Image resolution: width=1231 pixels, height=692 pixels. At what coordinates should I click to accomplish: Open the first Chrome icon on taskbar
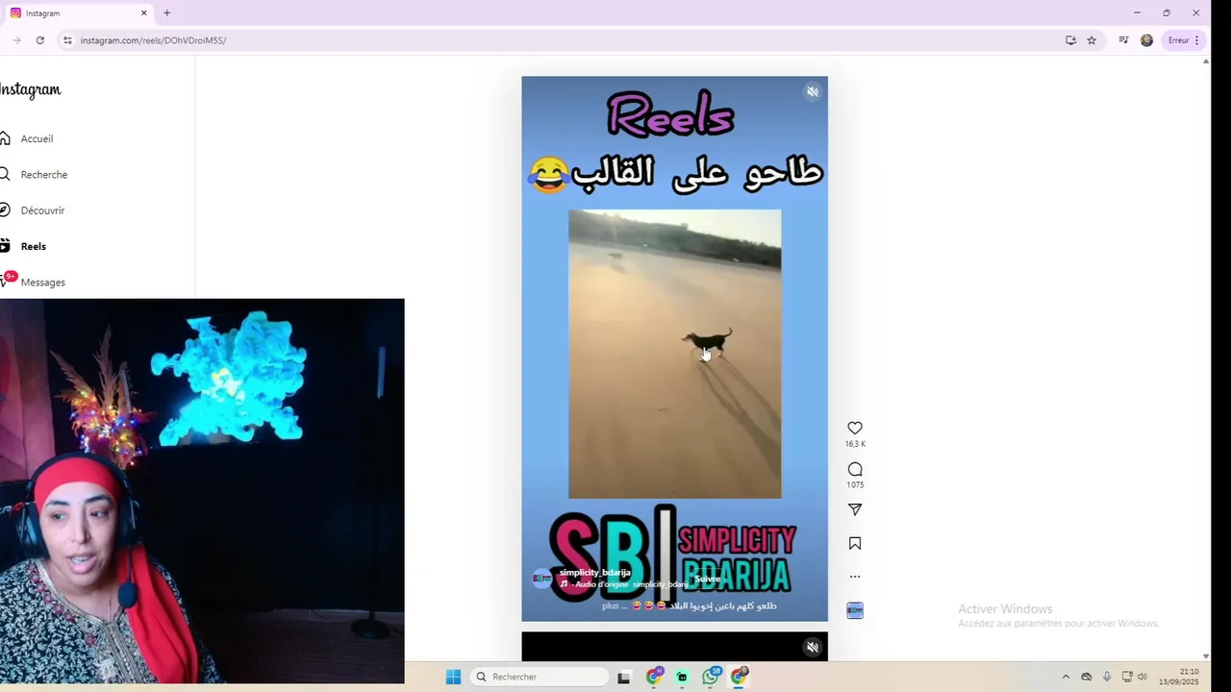[x=654, y=677]
